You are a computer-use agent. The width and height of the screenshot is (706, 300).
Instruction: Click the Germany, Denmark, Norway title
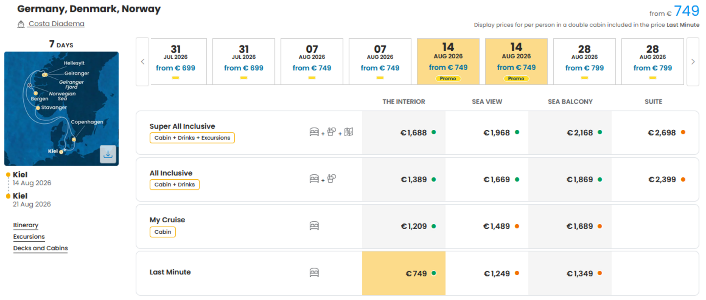click(x=89, y=9)
